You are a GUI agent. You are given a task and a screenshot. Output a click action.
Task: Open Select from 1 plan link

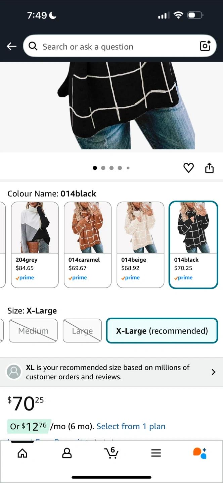pyautogui.click(x=131, y=426)
